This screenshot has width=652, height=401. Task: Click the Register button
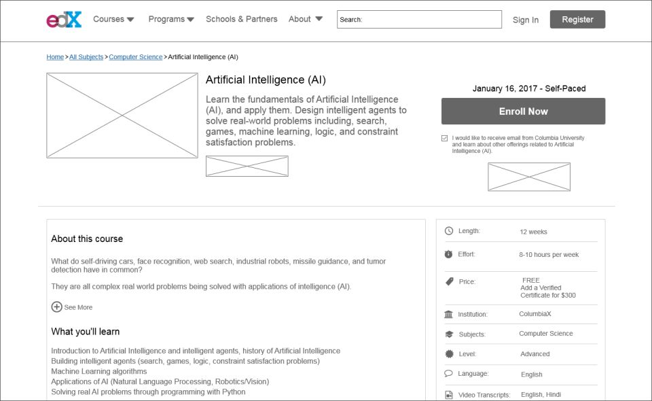[x=577, y=20]
